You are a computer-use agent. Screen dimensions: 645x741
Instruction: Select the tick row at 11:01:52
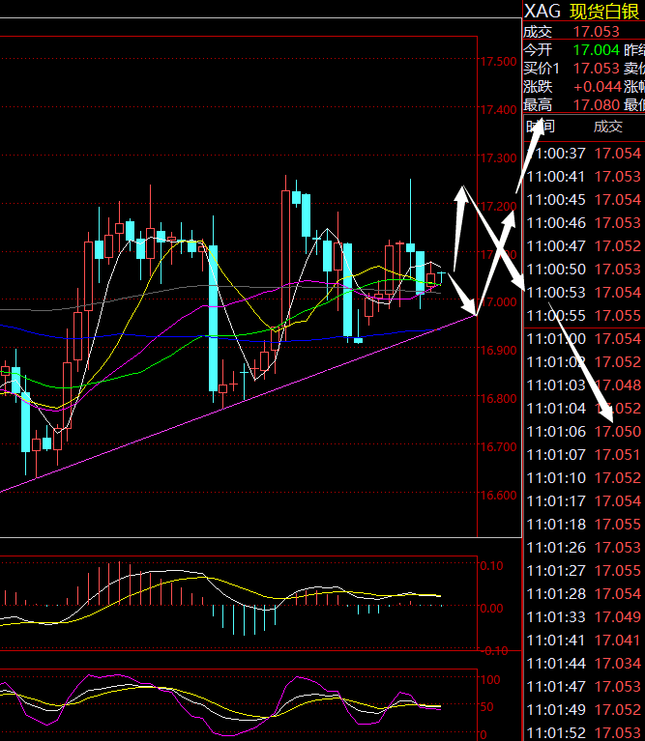click(584, 732)
